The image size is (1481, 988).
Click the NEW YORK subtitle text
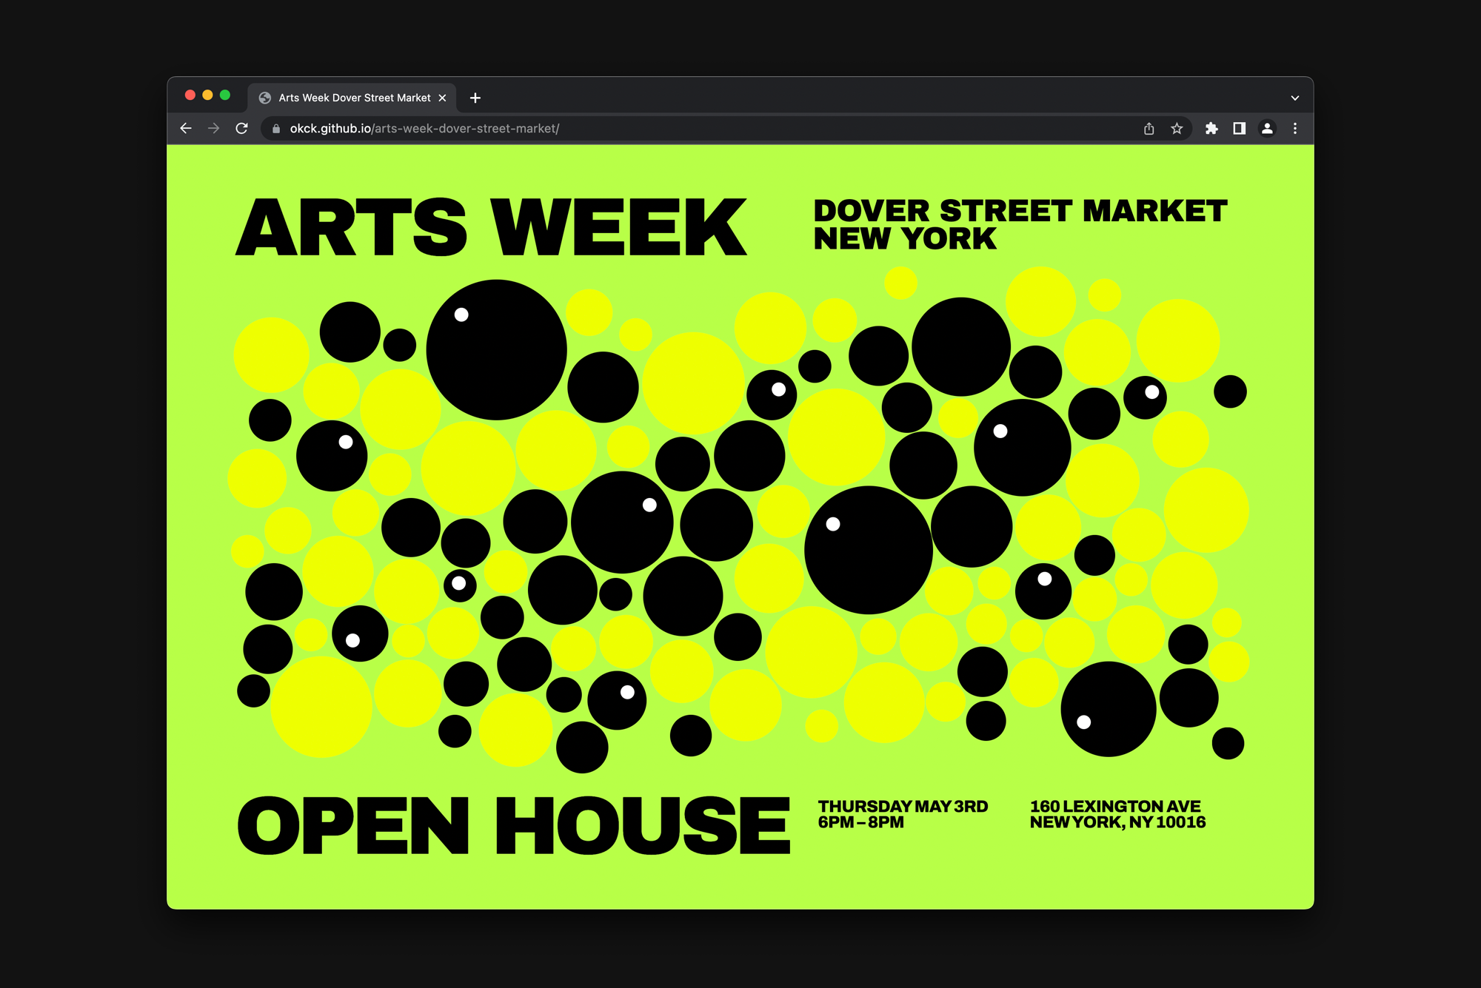point(905,239)
